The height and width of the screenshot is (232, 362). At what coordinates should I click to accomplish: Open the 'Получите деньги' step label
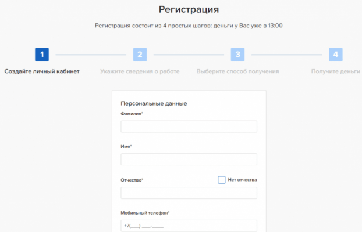pyautogui.click(x=335, y=71)
